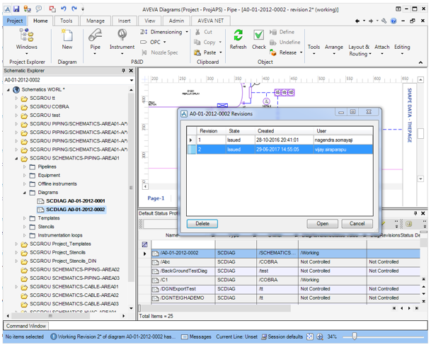Collapse SCGROU SCHEMATICS-PIPING-AREA01 node
Image resolution: width=431 pixels, height=345 pixels.
tap(16, 159)
